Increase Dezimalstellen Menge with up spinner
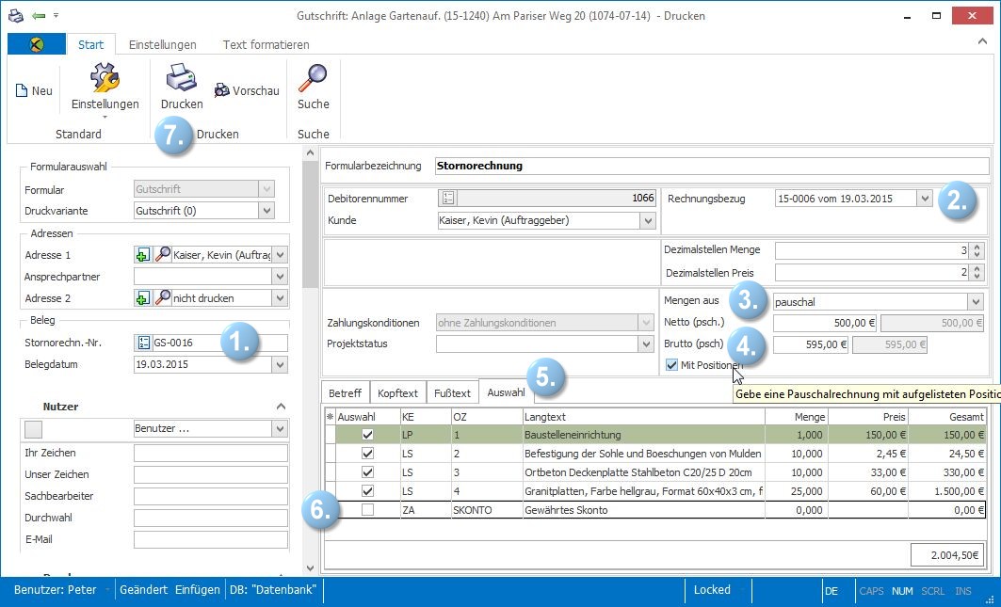The width and height of the screenshot is (1001, 607). click(x=977, y=247)
